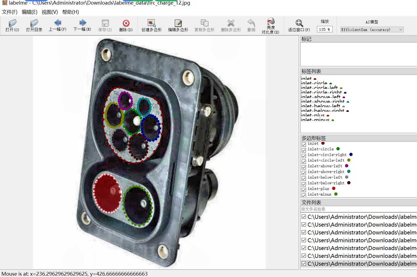Viewport: 417px width, 277px height.
Task: Open the EfficientSam AI model dropdown
Action: pos(372,30)
